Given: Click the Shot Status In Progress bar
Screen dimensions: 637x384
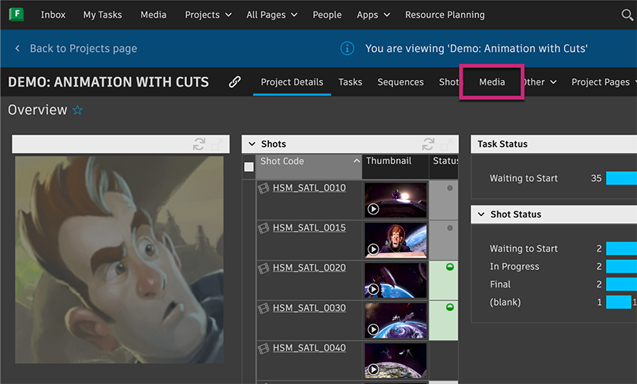Looking at the screenshot, I should click(x=621, y=266).
